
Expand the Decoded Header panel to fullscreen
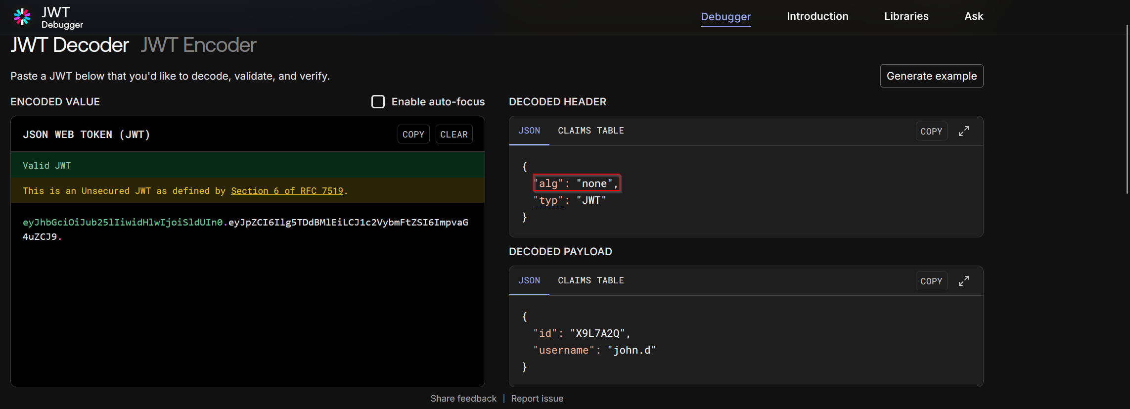963,131
